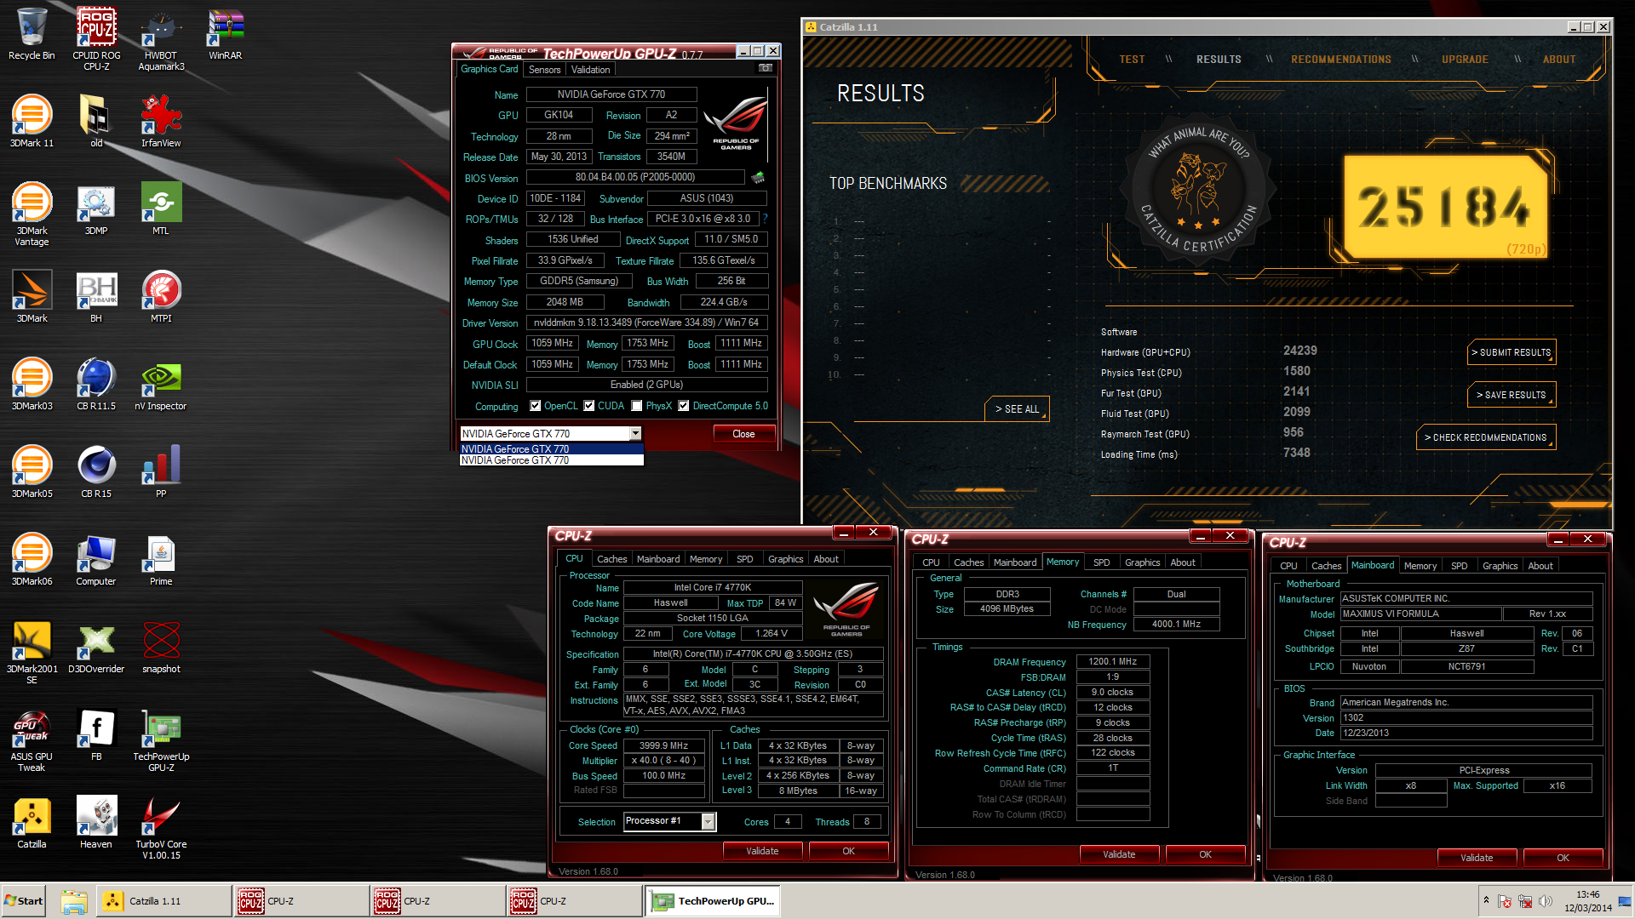Open About section in Catzilla
The height and width of the screenshot is (919, 1635).
(x=1559, y=60)
